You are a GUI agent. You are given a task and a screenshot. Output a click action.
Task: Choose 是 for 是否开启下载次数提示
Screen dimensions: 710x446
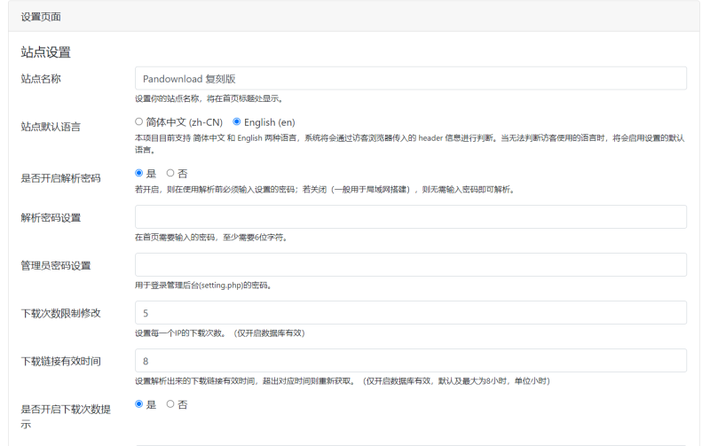(x=138, y=403)
